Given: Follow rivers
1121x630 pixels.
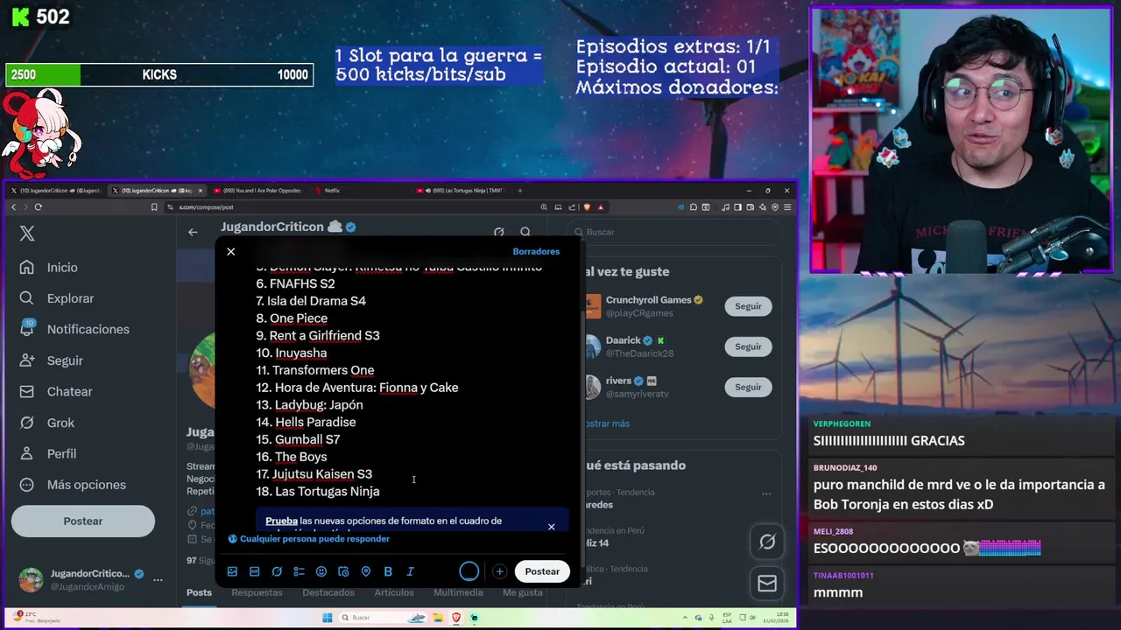Looking at the screenshot, I should coord(748,387).
